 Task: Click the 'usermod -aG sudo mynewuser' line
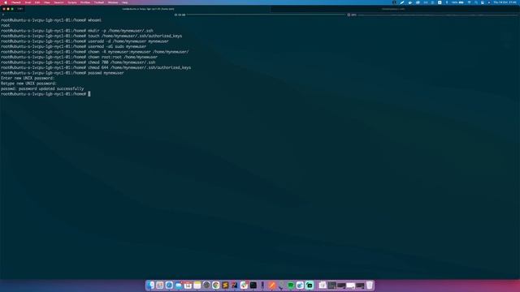(74, 47)
